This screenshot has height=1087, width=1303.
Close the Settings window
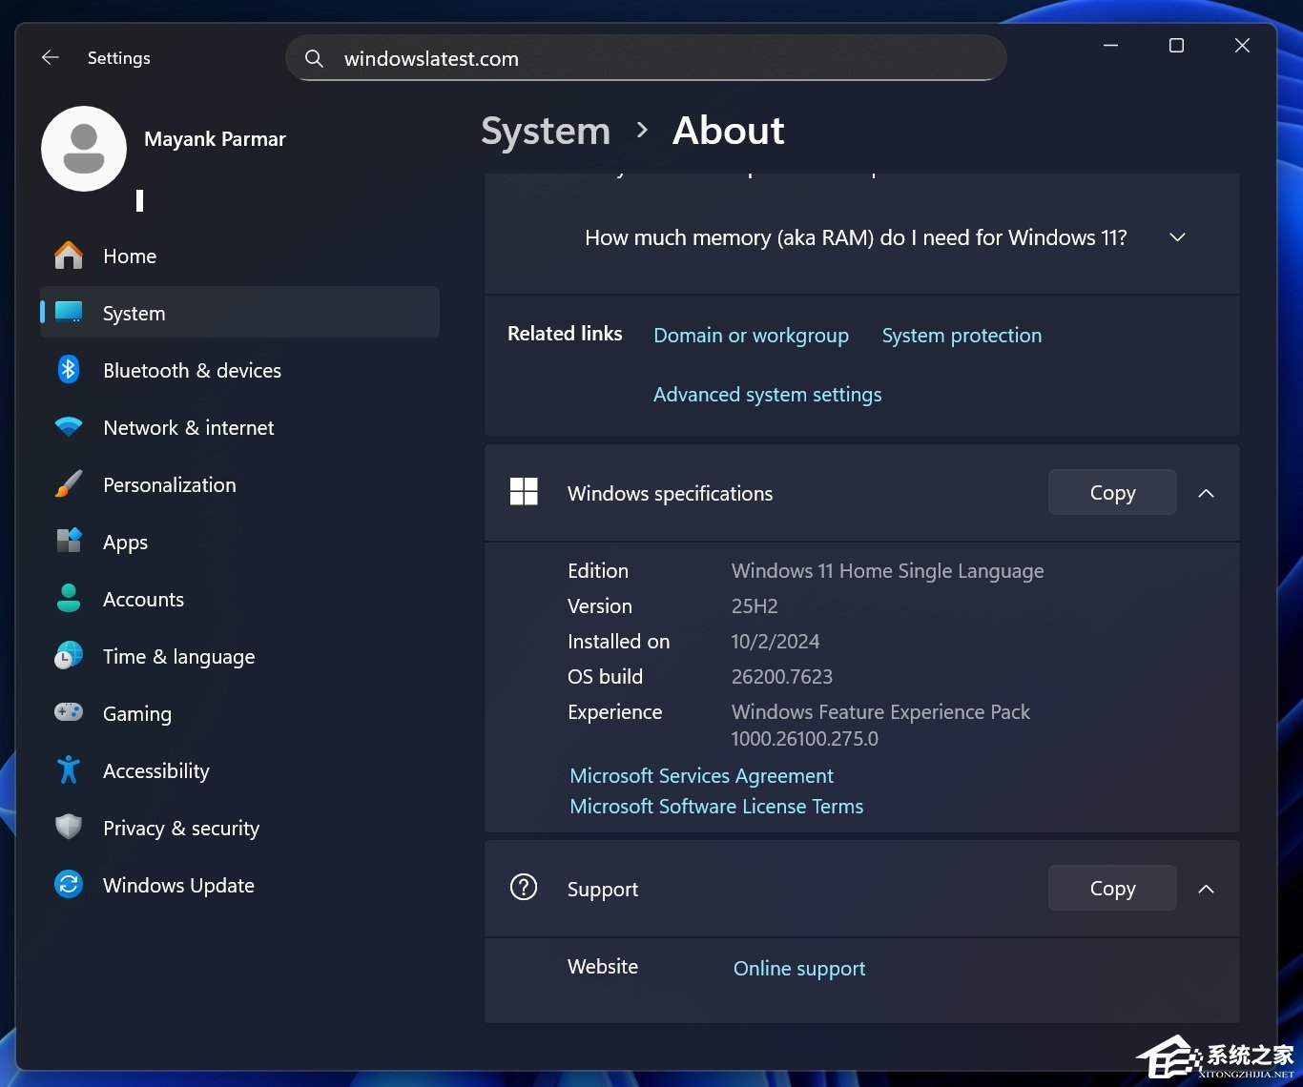(x=1242, y=45)
